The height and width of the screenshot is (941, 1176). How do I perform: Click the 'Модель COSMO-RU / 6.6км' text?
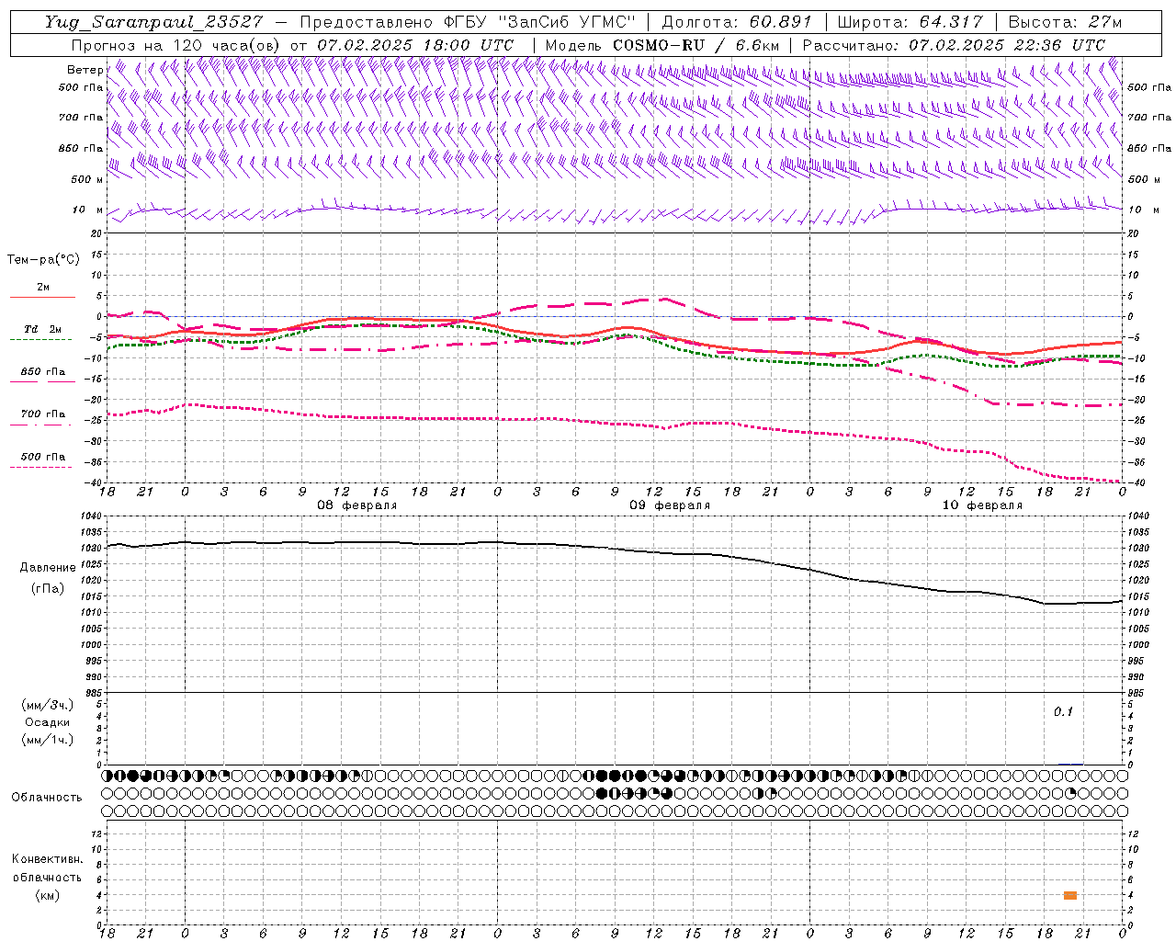(662, 45)
